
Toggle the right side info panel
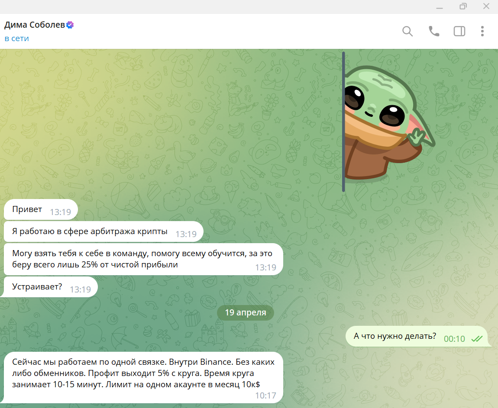[x=459, y=32]
